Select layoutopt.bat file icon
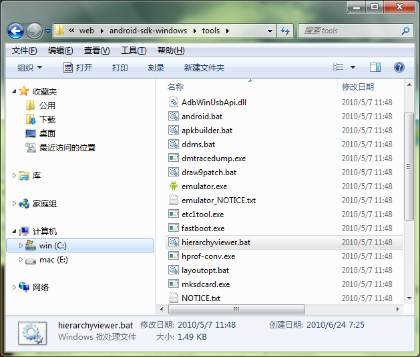Viewport: 420px width, 357px height. pyautogui.click(x=174, y=270)
